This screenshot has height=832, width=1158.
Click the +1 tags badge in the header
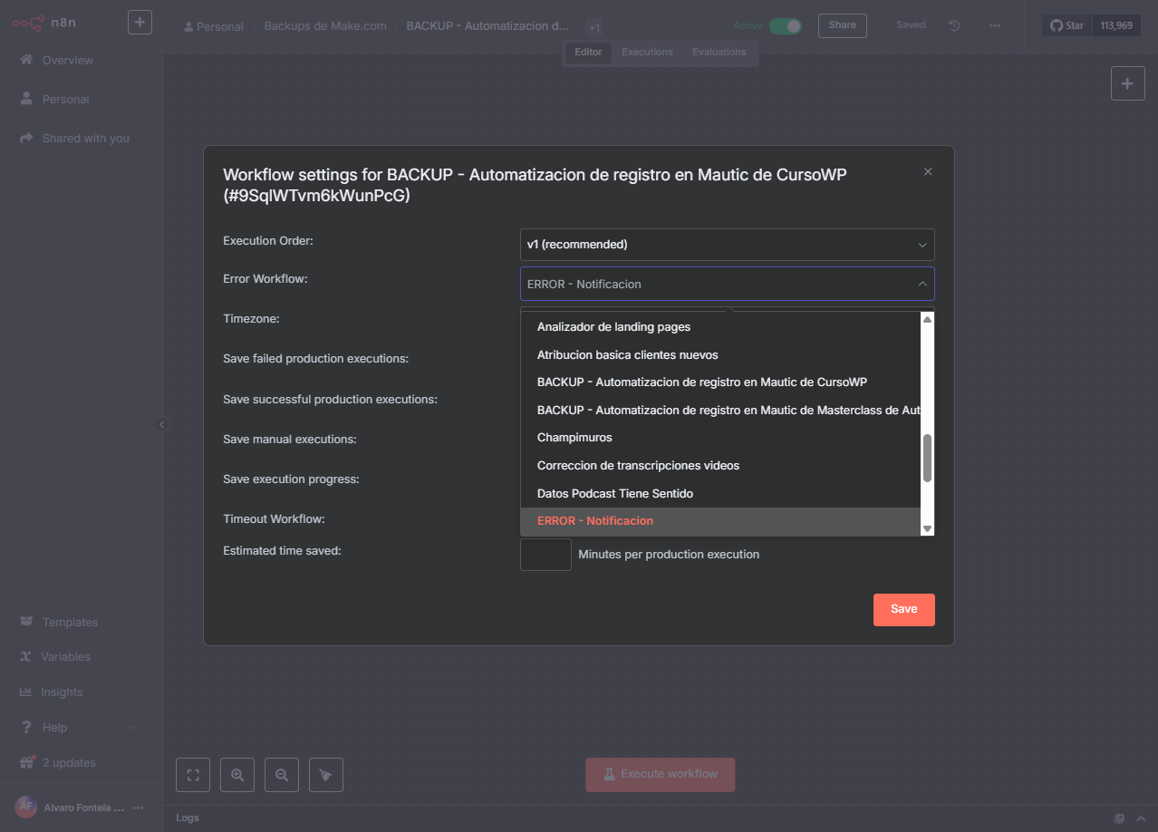point(594,28)
